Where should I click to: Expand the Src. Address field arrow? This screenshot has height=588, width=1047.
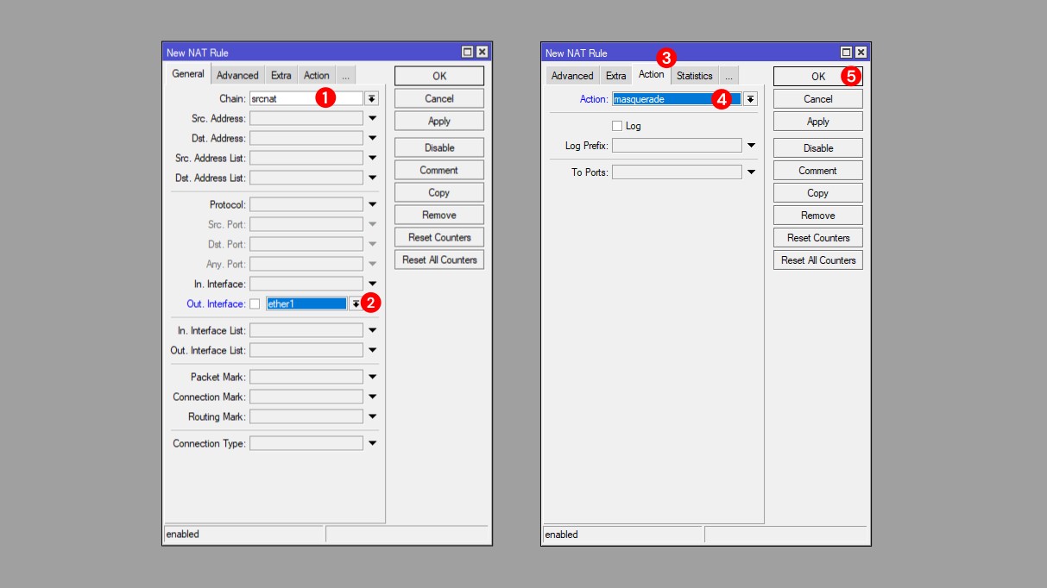pyautogui.click(x=373, y=118)
